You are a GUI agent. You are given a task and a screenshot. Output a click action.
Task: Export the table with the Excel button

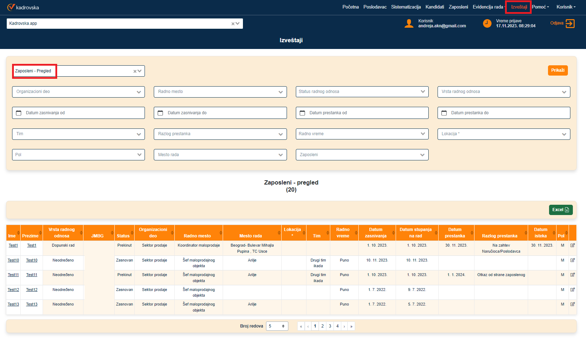click(560, 210)
